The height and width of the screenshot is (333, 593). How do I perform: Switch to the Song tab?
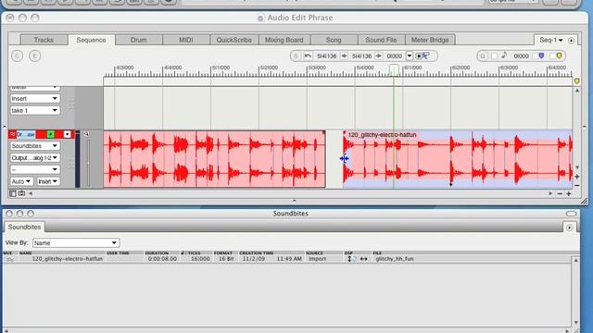334,40
